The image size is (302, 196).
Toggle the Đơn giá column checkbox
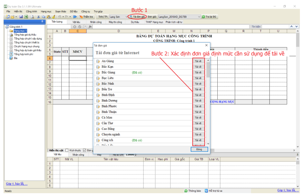[84, 150]
